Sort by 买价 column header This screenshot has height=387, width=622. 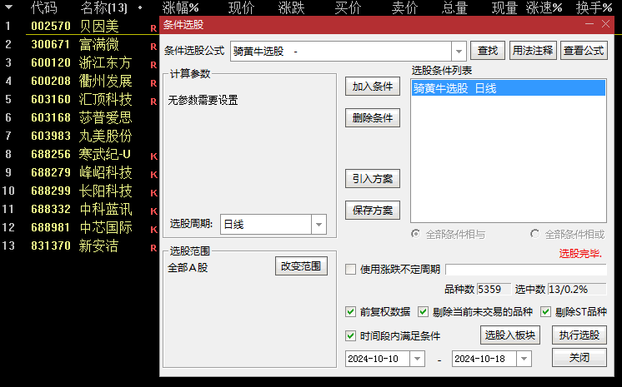[x=348, y=7]
